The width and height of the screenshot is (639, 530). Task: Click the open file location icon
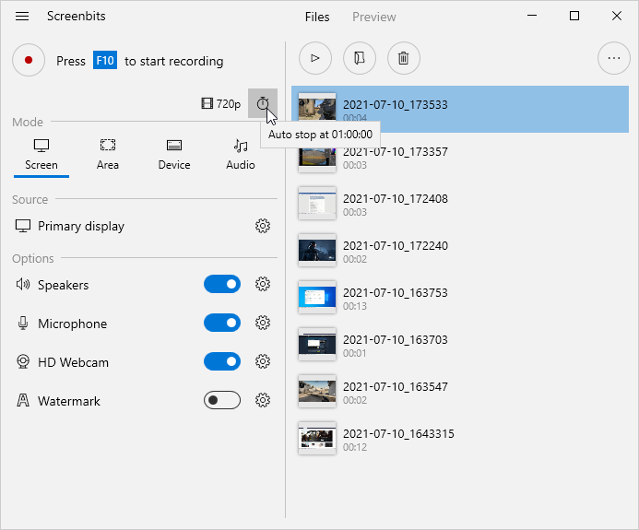pyautogui.click(x=360, y=58)
